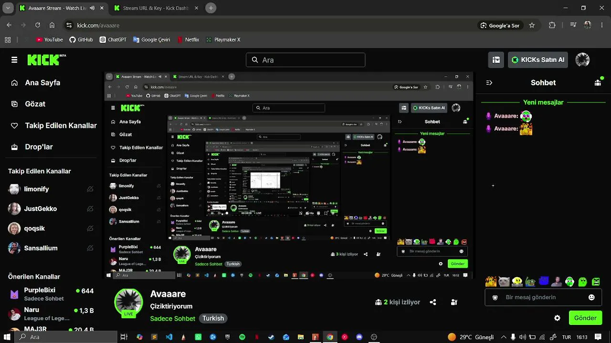Open the inbox icon beside KICKs Satın Al

[496, 60]
